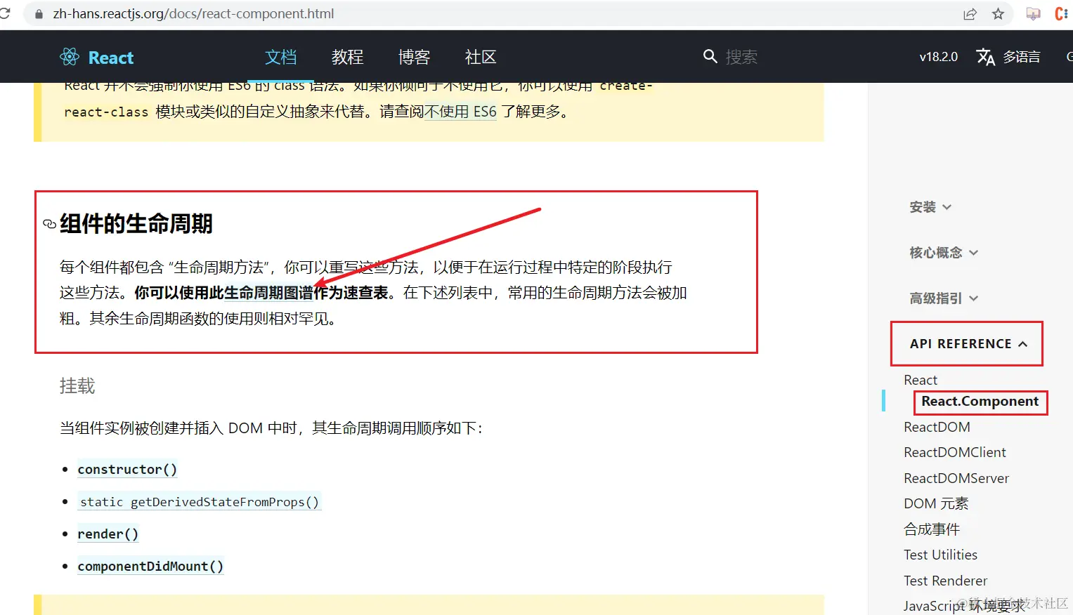
Task: Expand the 核心概念 sidebar section
Action: coord(944,253)
